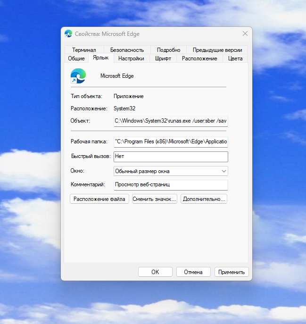Screen dimensions: 306x324
Task: Click the Тип объекта: label
Action: (86, 96)
